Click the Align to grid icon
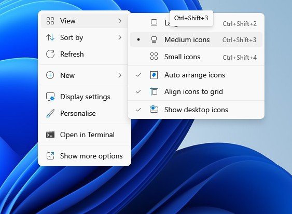 coord(154,91)
